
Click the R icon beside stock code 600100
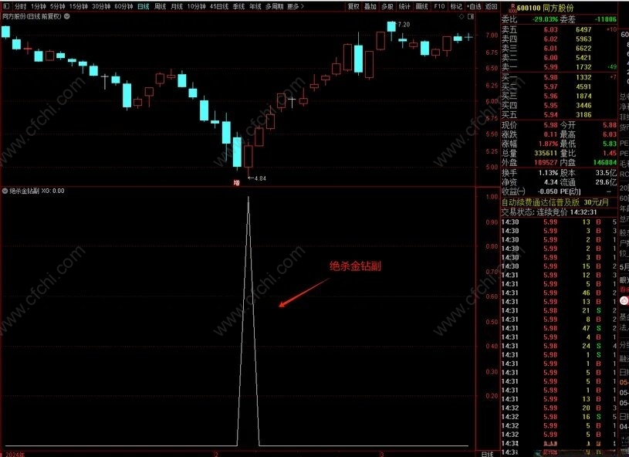tap(512, 8)
